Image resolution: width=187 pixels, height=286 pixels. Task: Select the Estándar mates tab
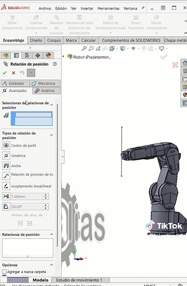pyautogui.click(x=15, y=83)
